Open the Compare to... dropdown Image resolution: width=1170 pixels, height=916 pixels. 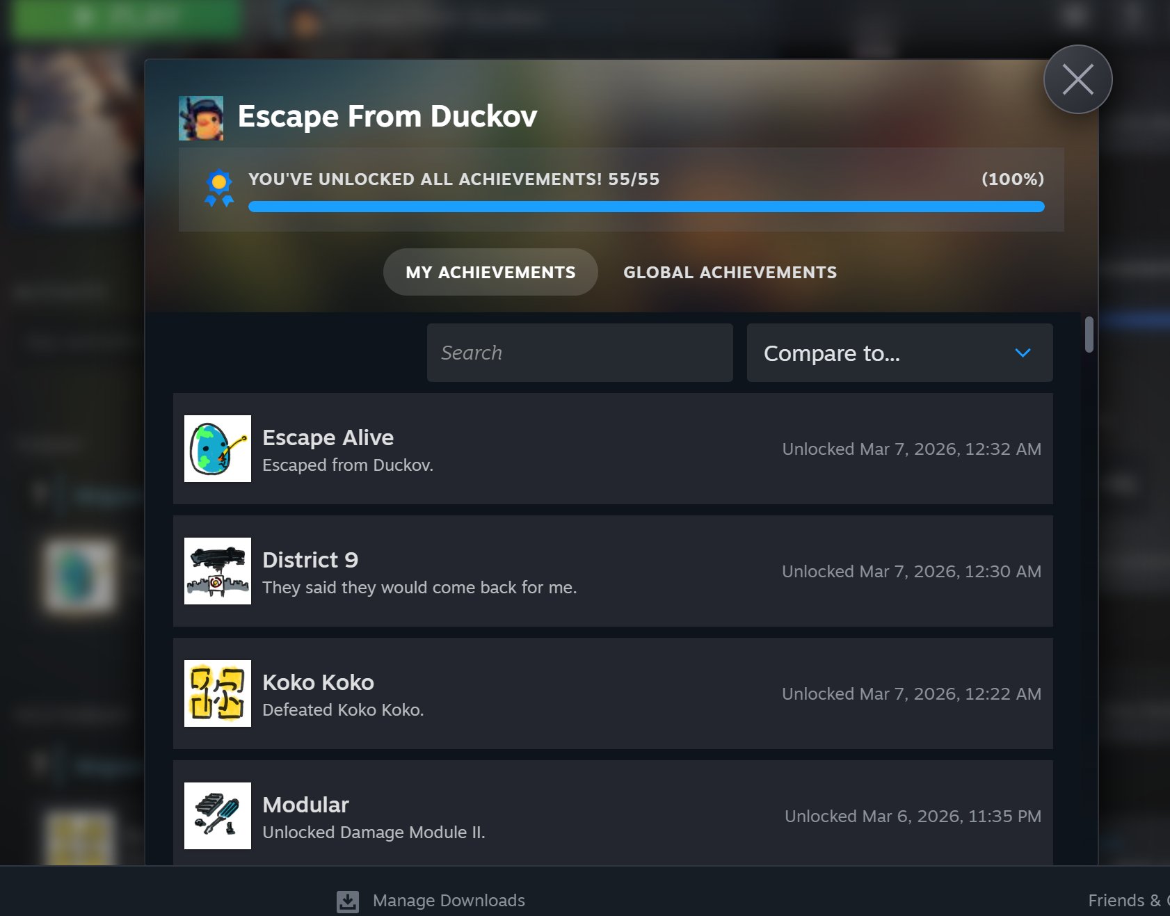(x=899, y=353)
